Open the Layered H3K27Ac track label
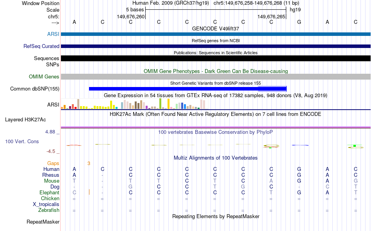Image resolution: width=371 pixels, height=231 pixels. (x=25, y=120)
